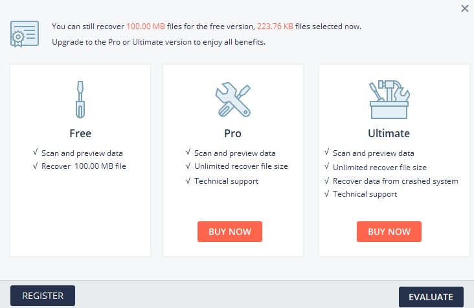The height and width of the screenshot is (308, 474).
Task: Click Pro plan's Technical support feature
Action: 226,181
